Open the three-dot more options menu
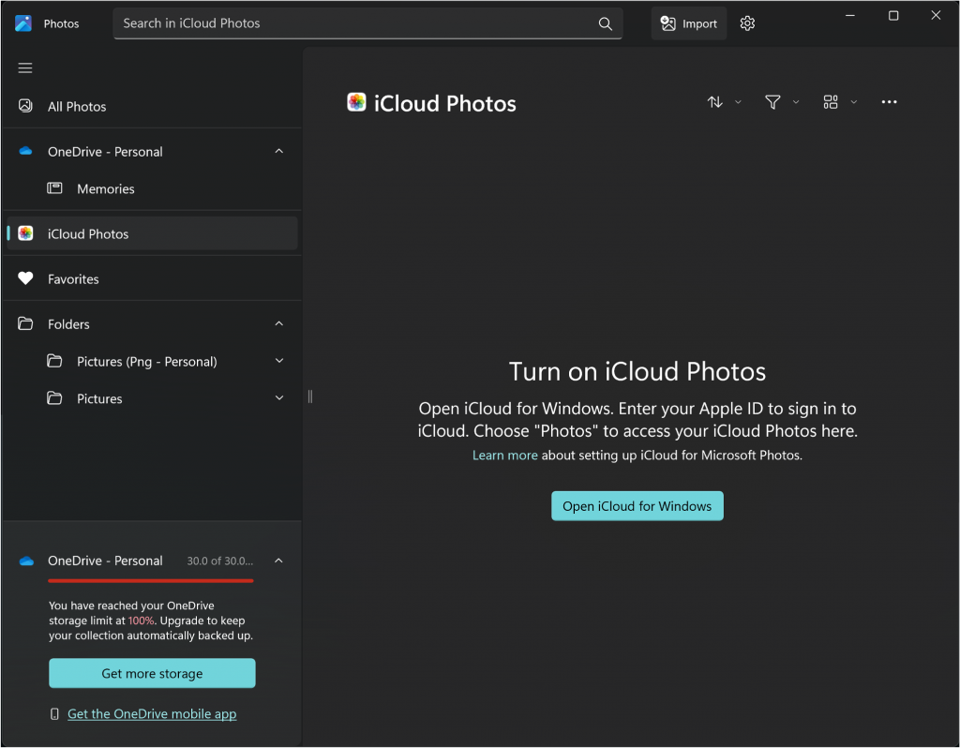960x748 pixels. [x=889, y=102]
